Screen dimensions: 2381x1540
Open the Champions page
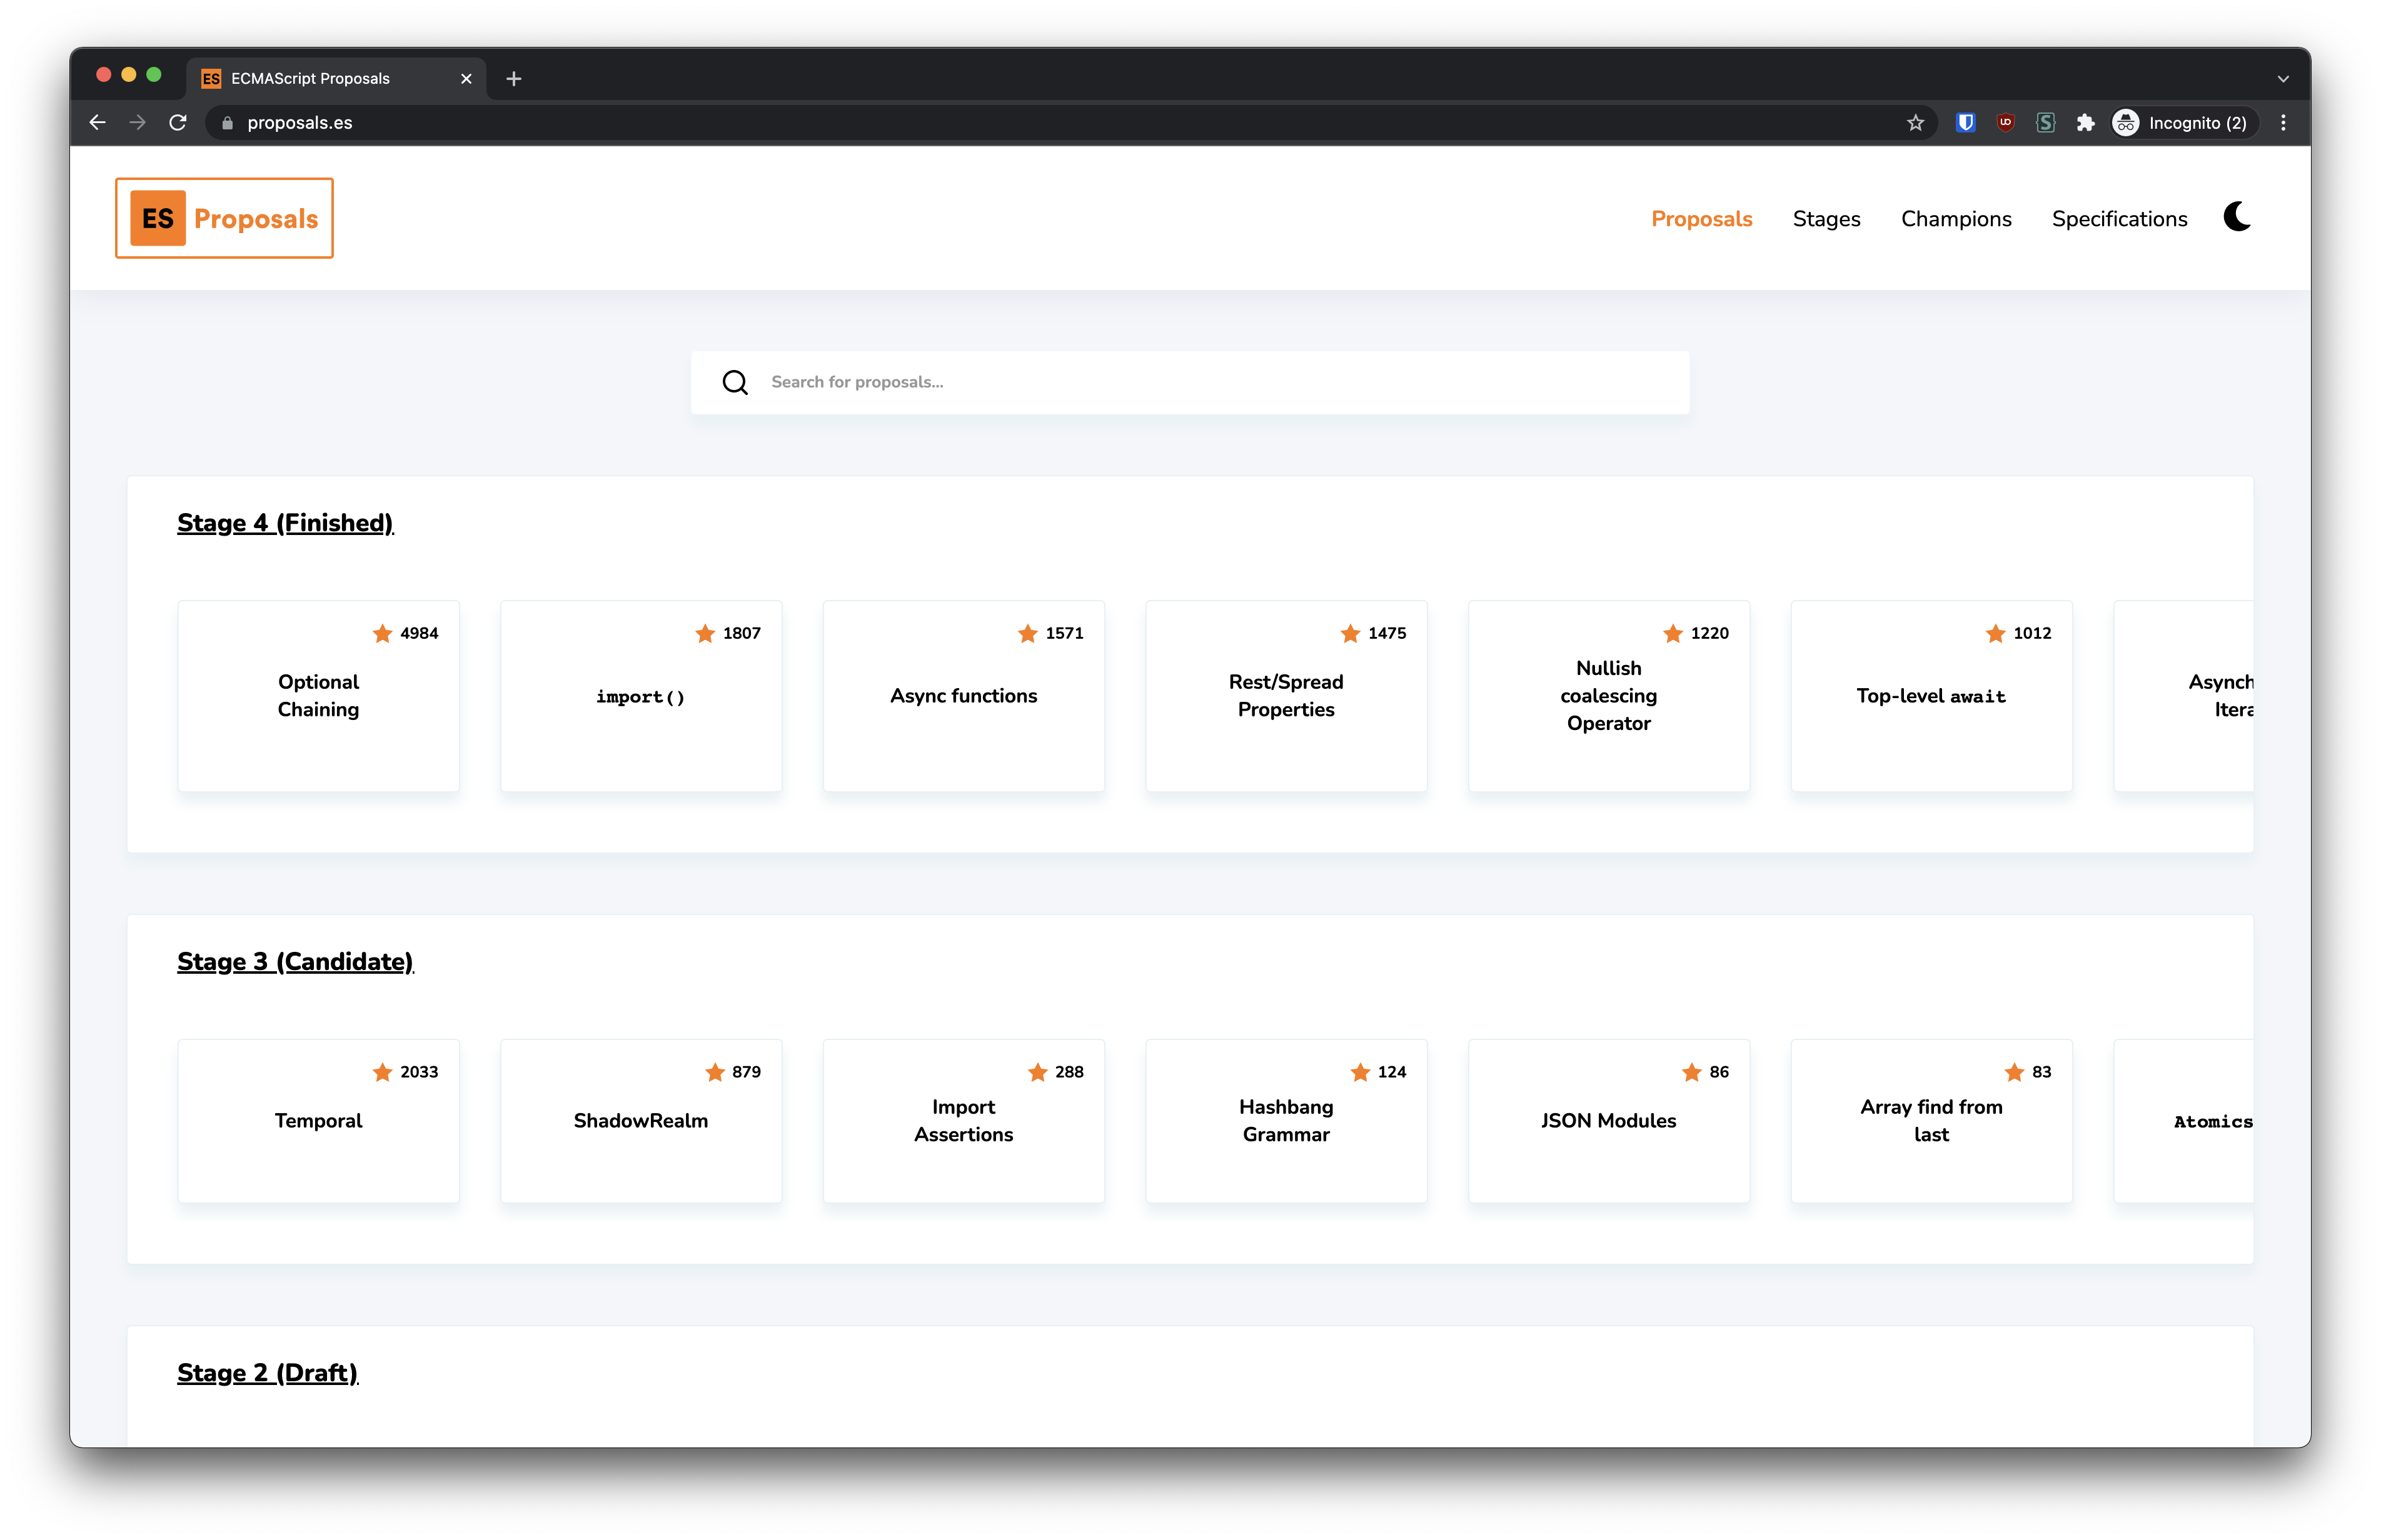coord(1956,218)
